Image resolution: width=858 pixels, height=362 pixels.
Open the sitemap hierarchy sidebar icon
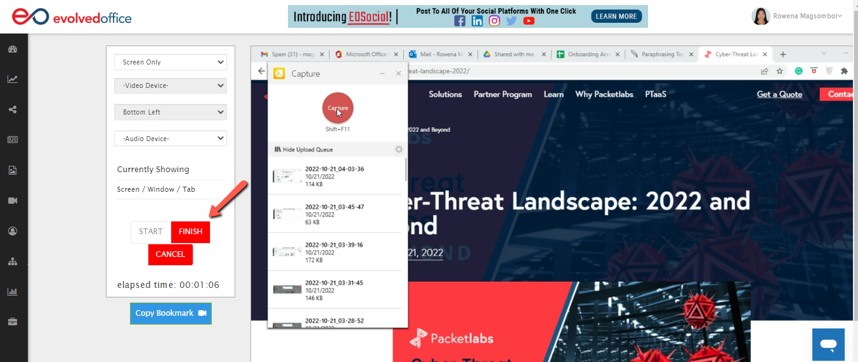click(12, 261)
